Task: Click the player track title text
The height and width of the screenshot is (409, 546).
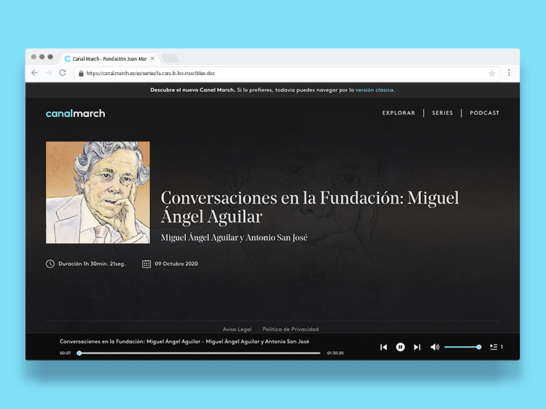Action: click(x=184, y=342)
